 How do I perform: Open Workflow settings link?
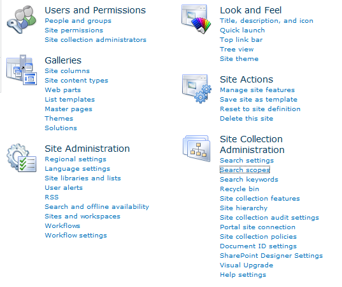(76, 236)
